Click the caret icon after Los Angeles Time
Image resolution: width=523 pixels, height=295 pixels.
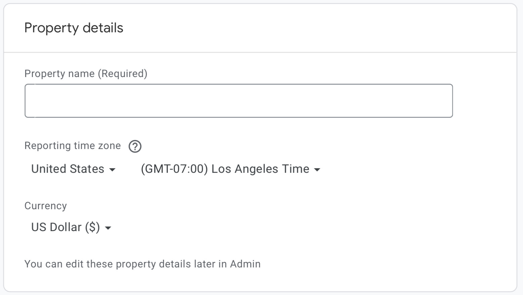(317, 170)
